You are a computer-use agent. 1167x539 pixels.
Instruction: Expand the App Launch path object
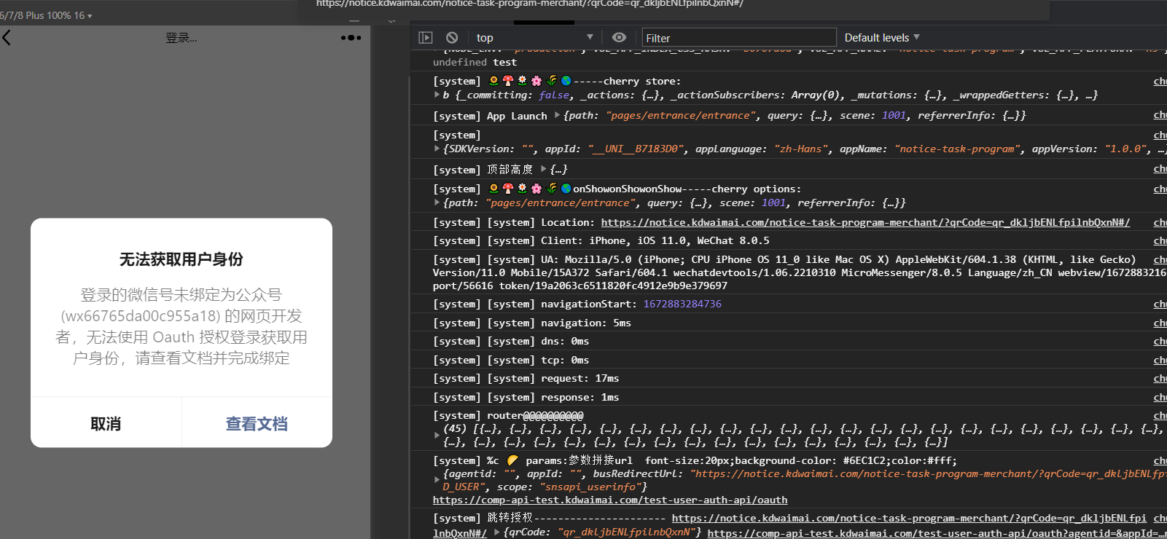coord(558,115)
